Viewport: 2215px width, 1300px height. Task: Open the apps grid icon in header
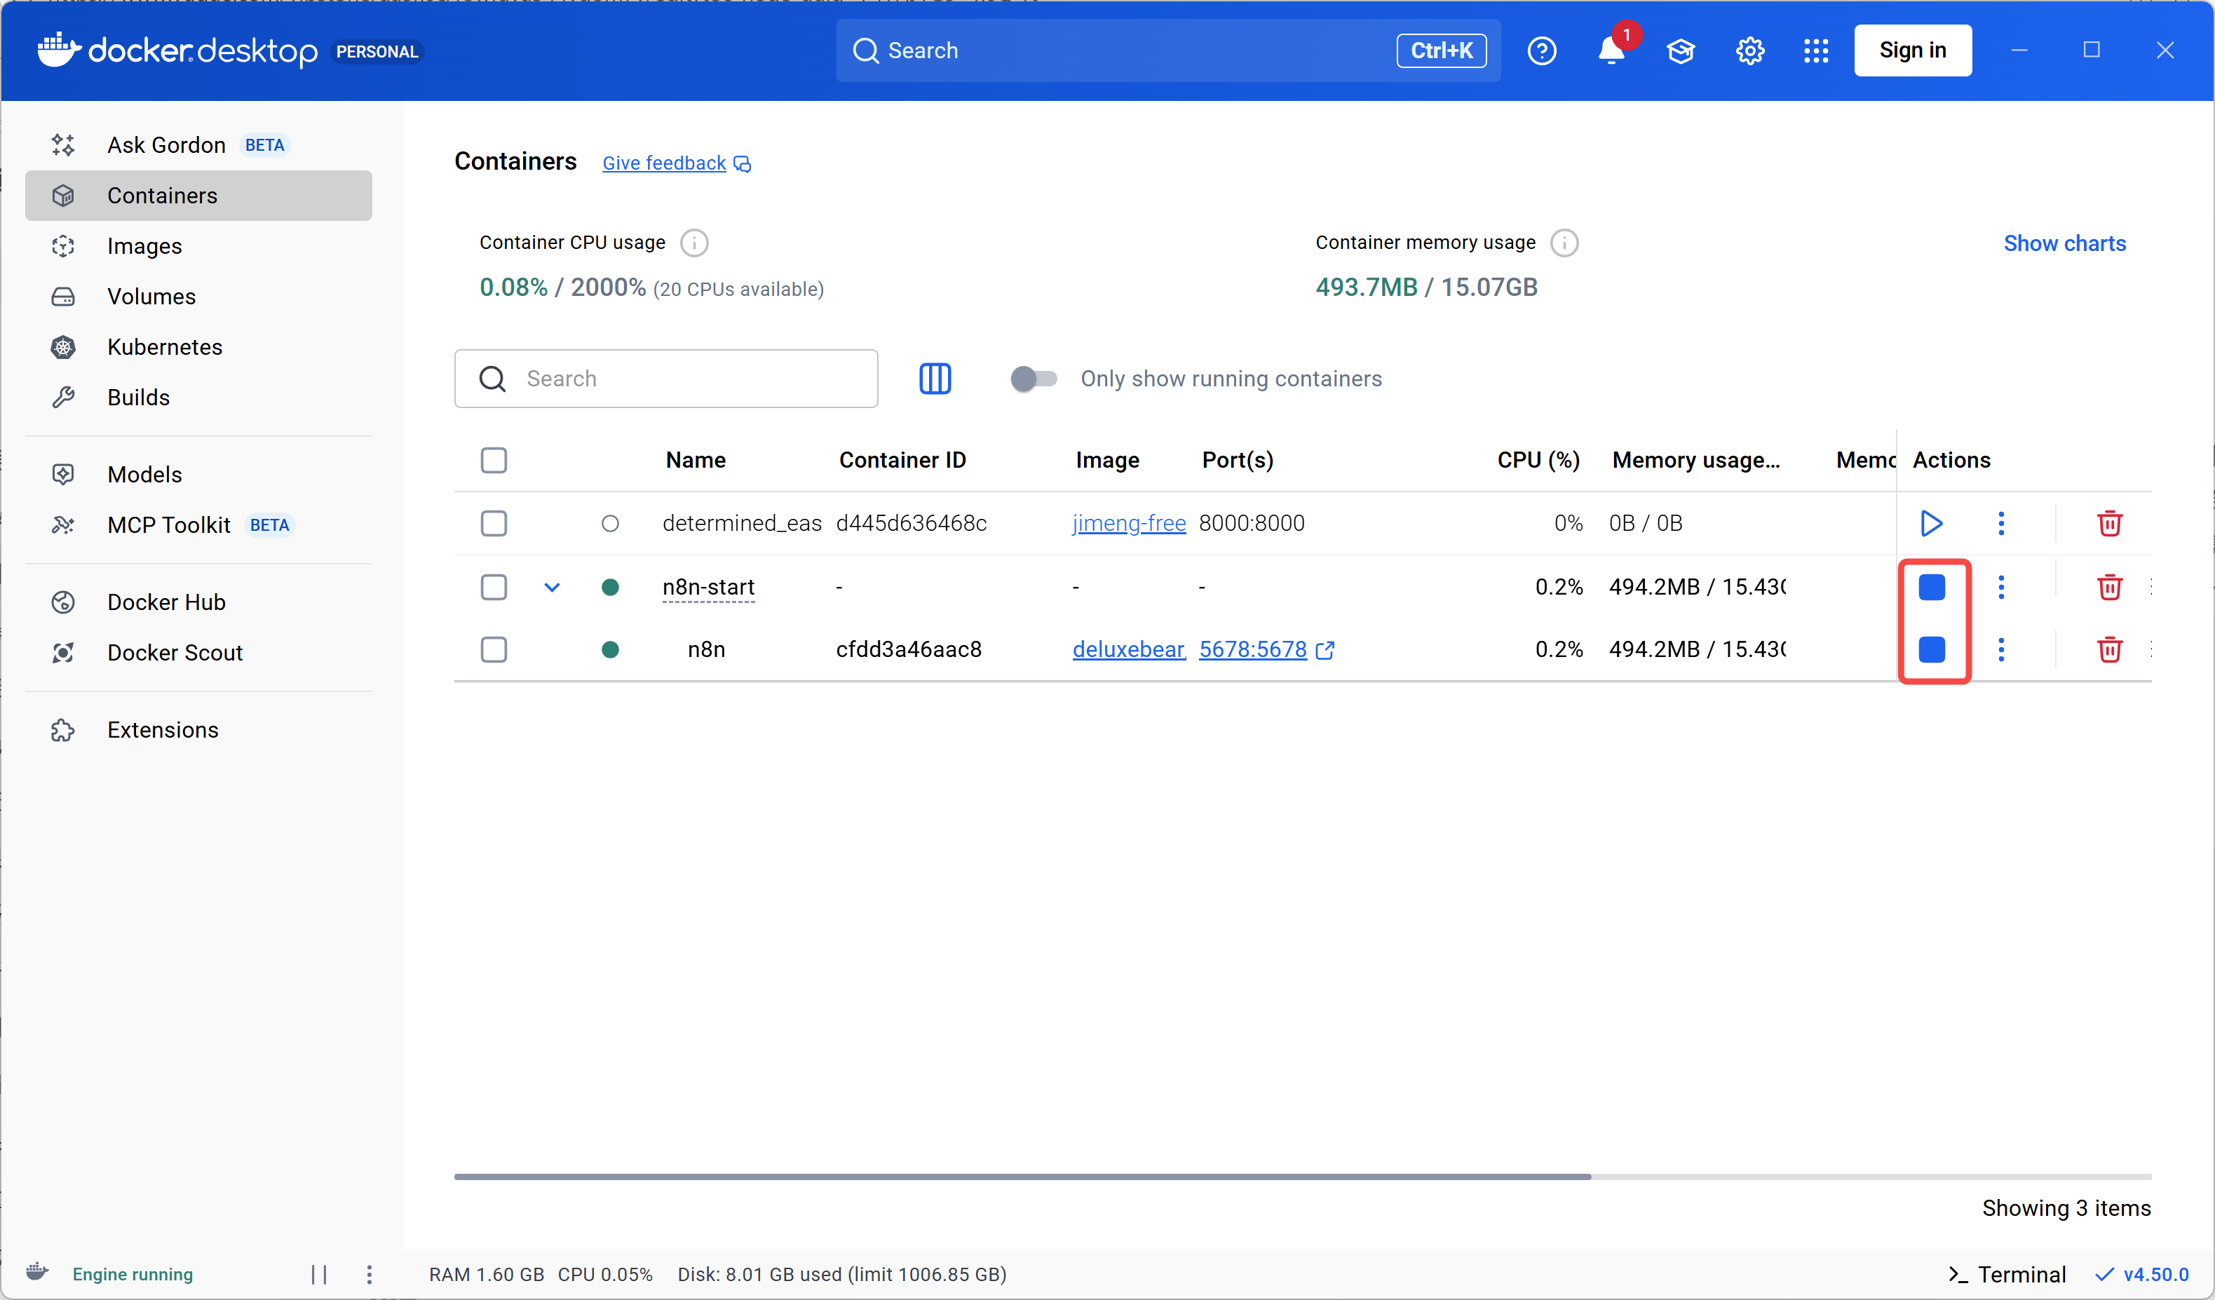coord(1815,50)
